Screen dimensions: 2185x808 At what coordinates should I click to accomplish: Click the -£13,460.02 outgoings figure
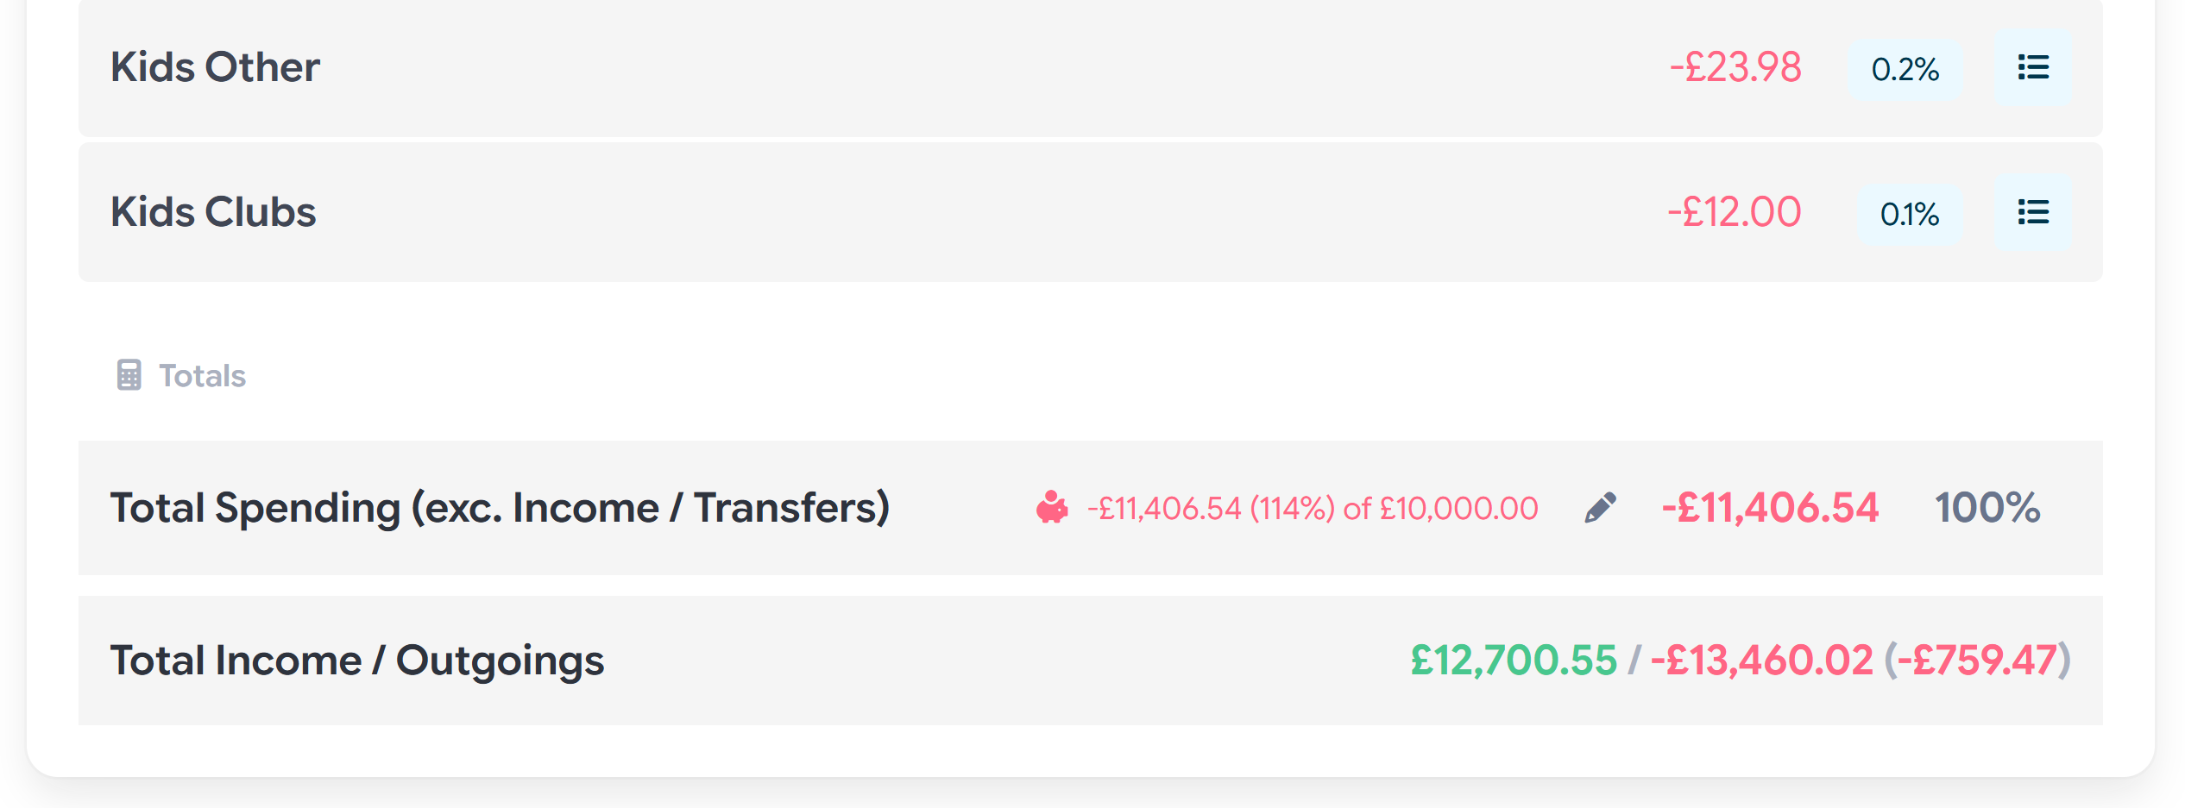(x=1762, y=661)
